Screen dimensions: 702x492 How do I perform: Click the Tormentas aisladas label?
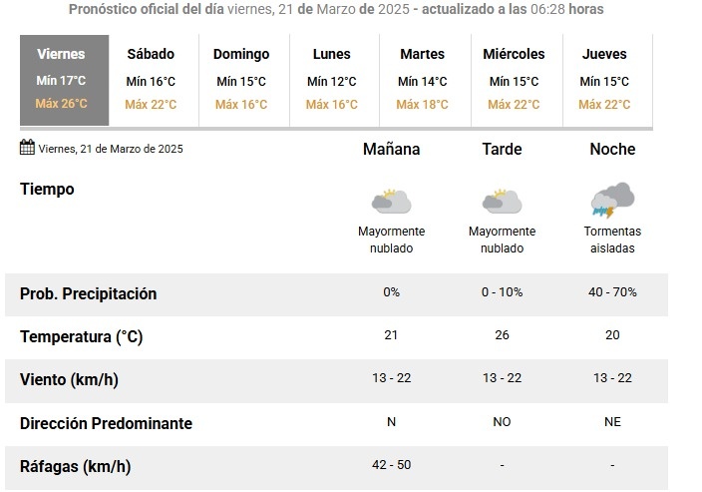pos(612,240)
